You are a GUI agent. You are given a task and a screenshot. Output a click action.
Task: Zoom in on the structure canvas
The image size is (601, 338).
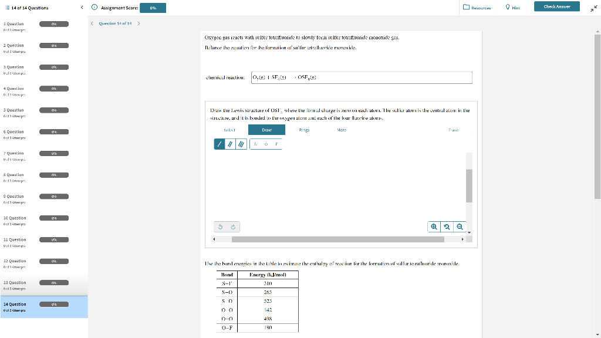point(433,227)
